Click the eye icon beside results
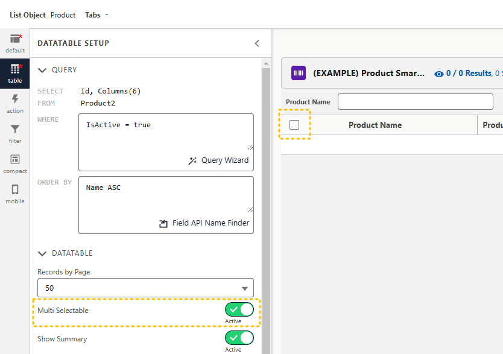The height and width of the screenshot is (354, 503). (x=439, y=74)
